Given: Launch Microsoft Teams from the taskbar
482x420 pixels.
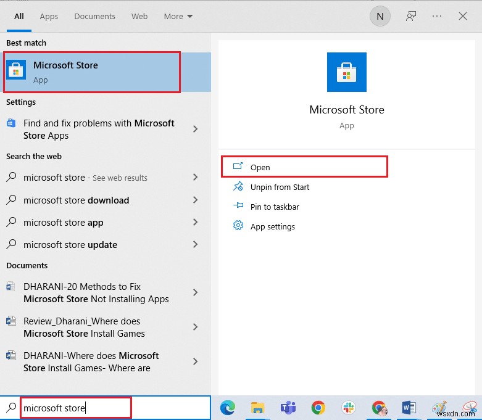Looking at the screenshot, I should click(x=288, y=407).
